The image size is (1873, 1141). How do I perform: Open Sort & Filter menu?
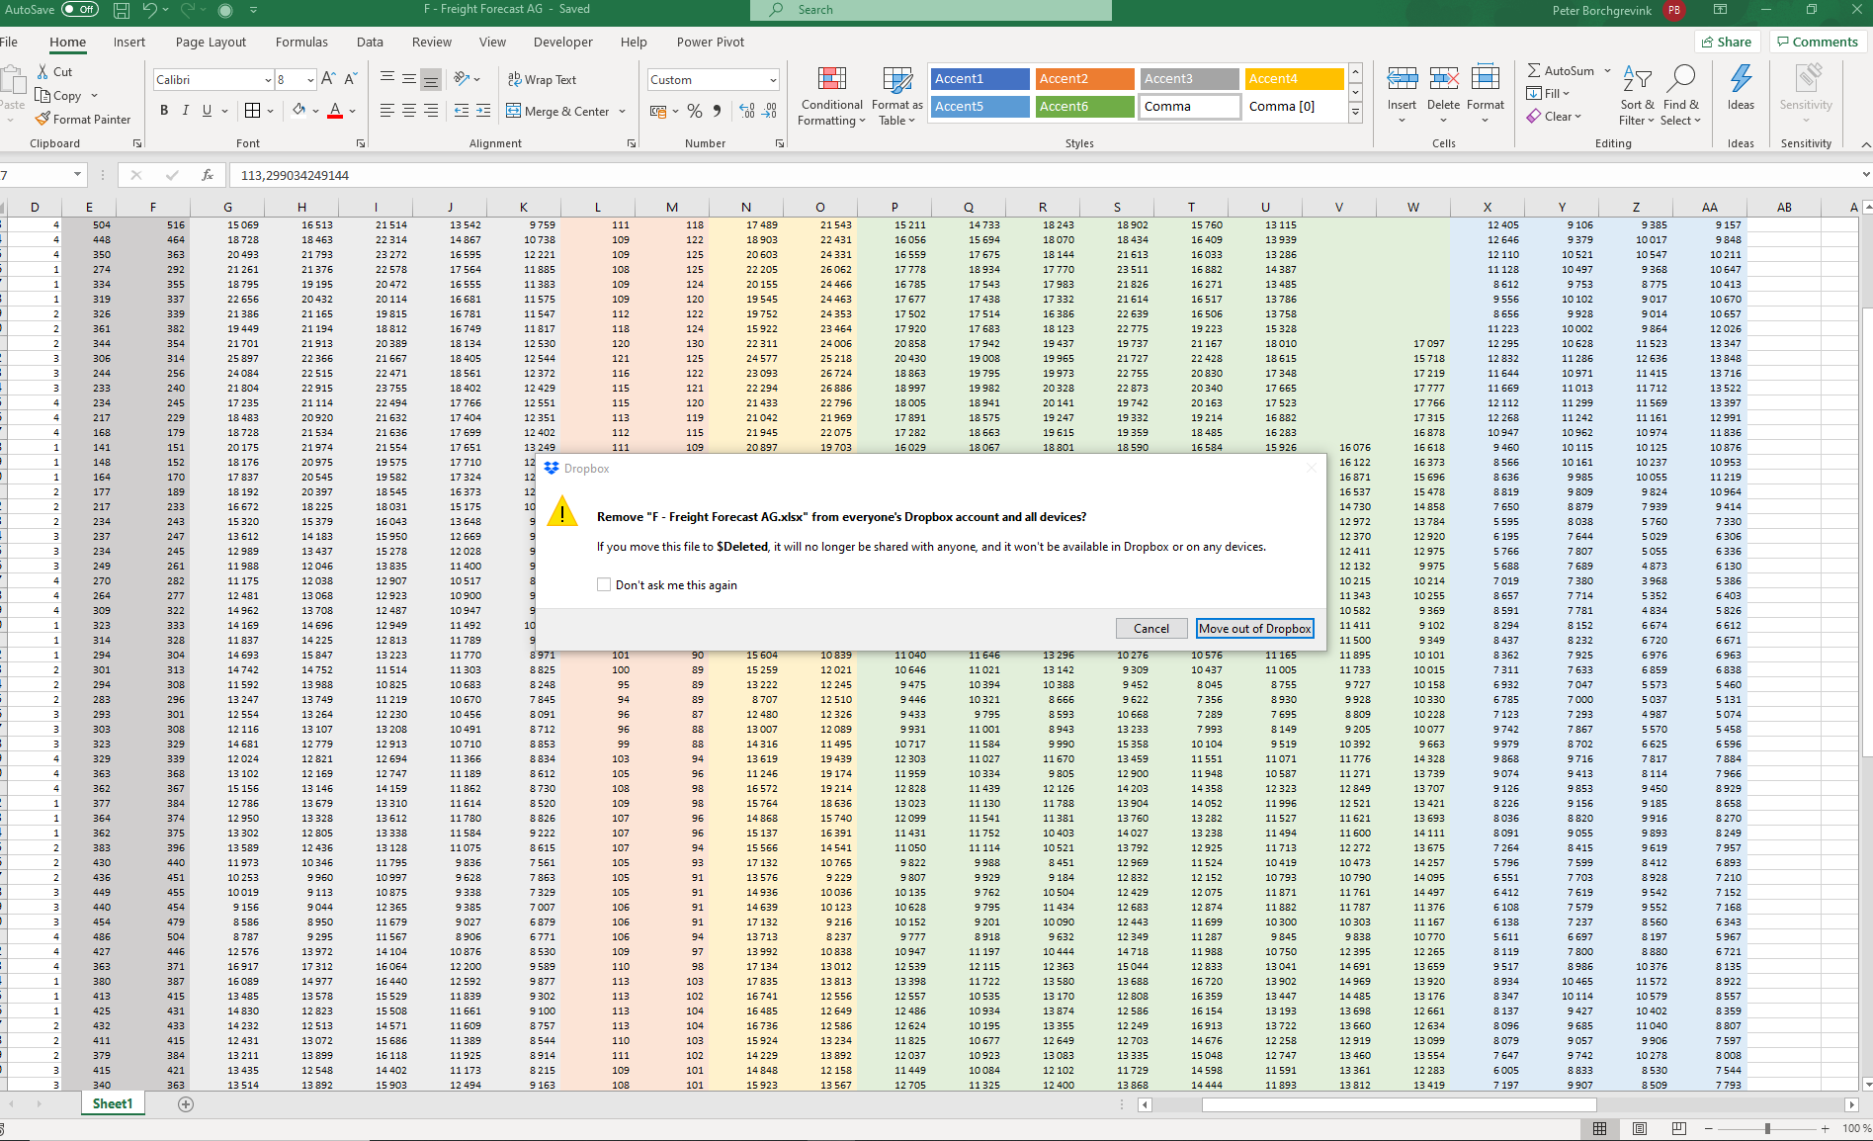[x=1637, y=95]
